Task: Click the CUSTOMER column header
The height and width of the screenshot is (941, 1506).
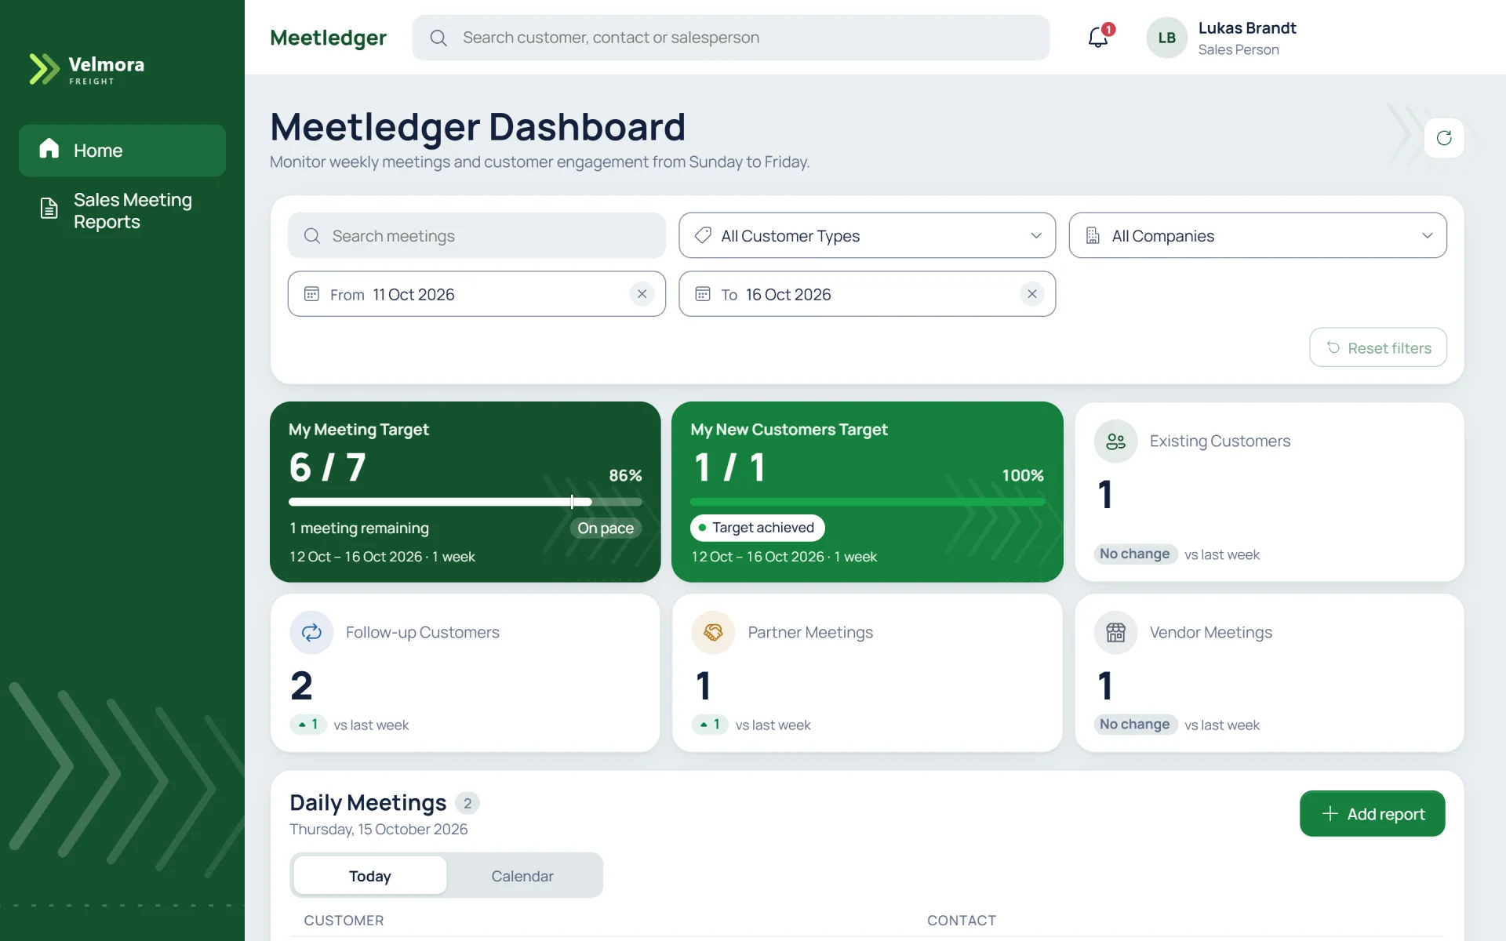Action: tap(344, 920)
